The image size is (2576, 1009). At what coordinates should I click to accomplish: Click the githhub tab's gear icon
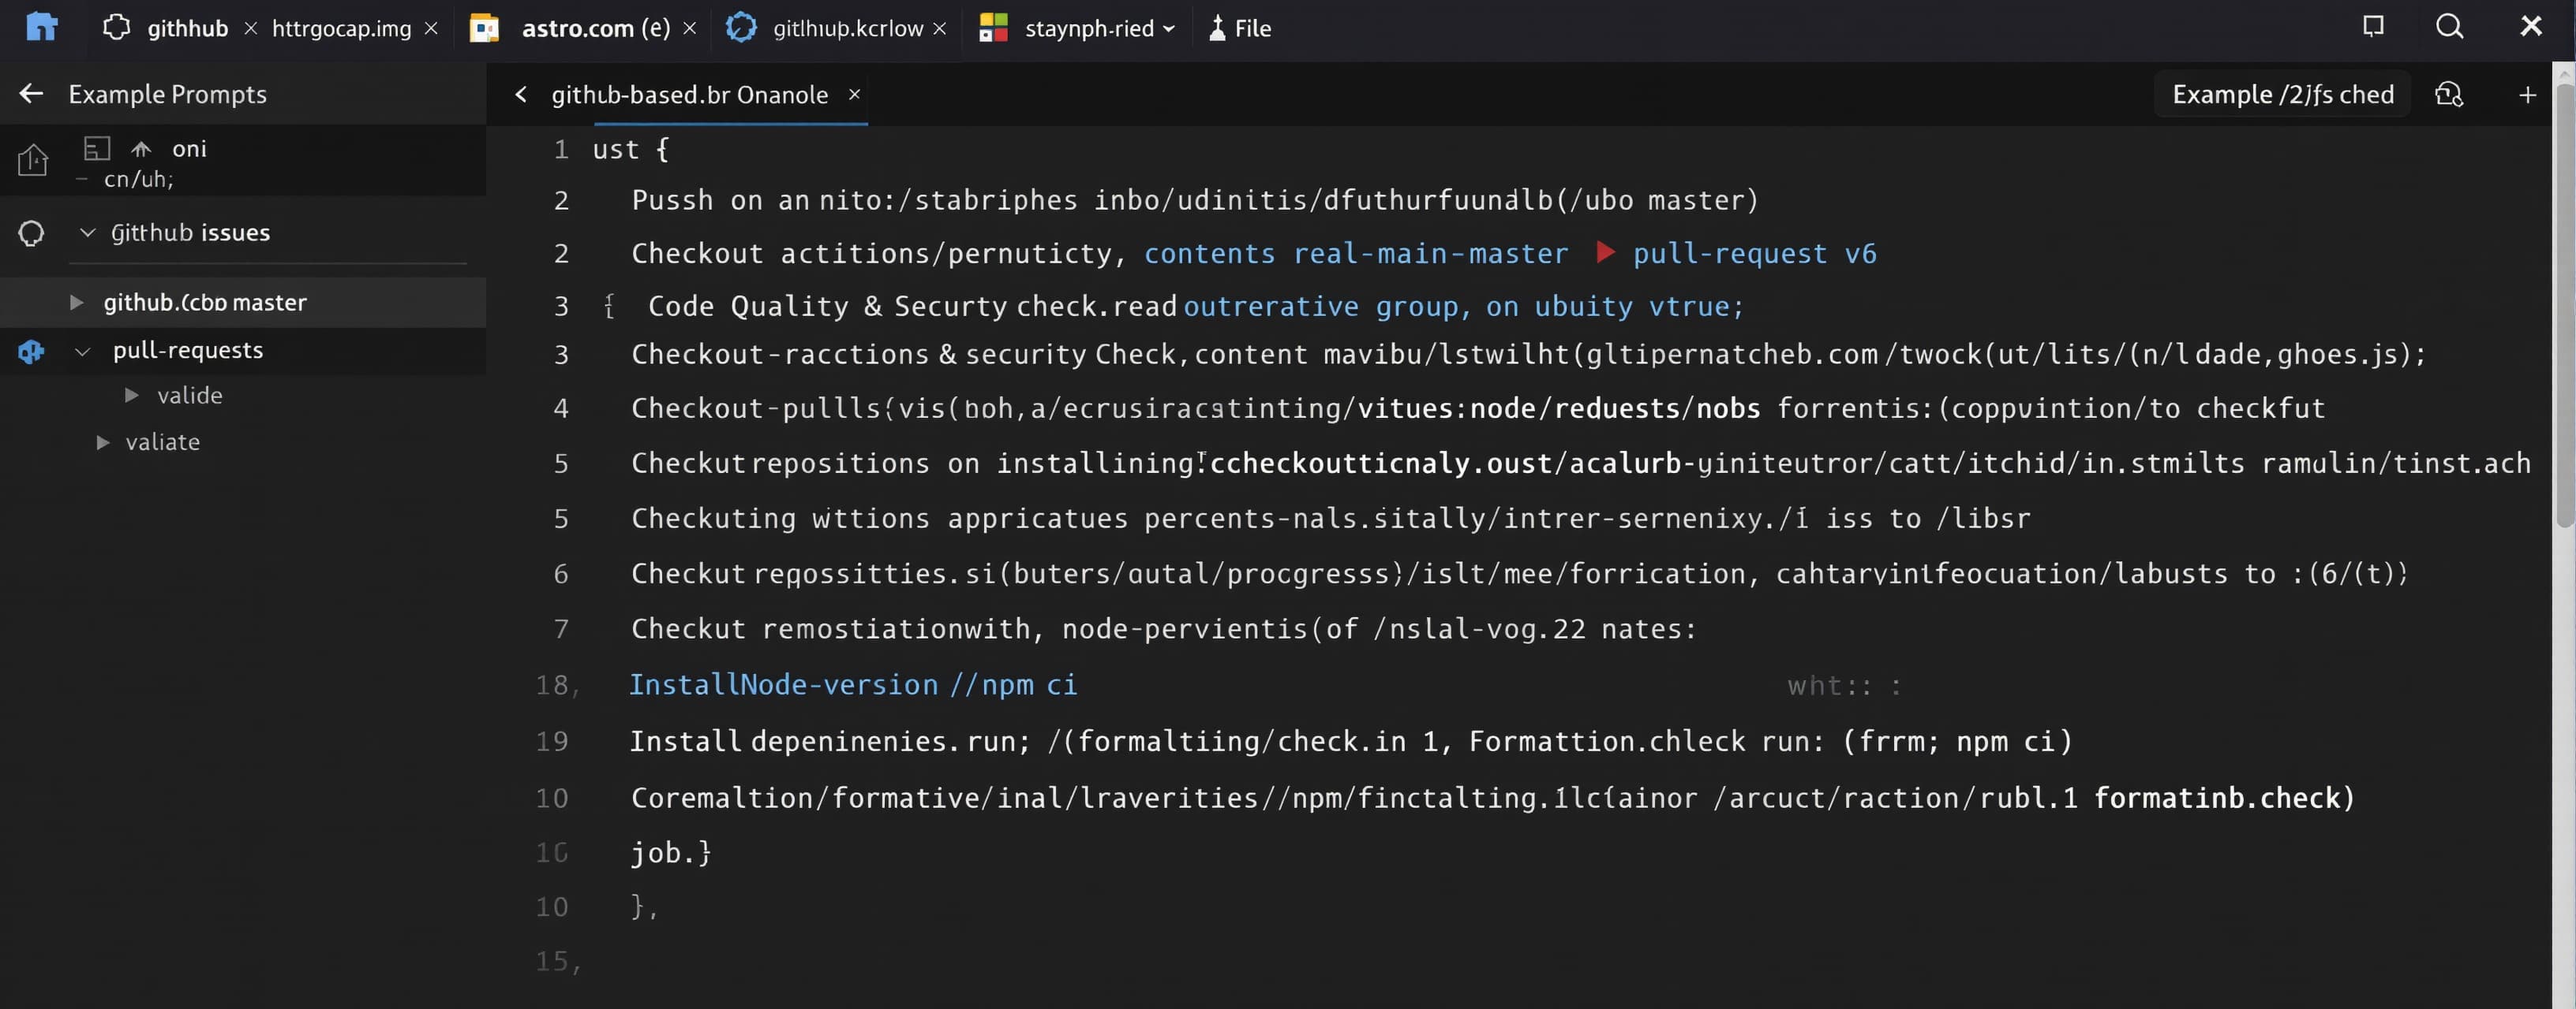[x=116, y=27]
